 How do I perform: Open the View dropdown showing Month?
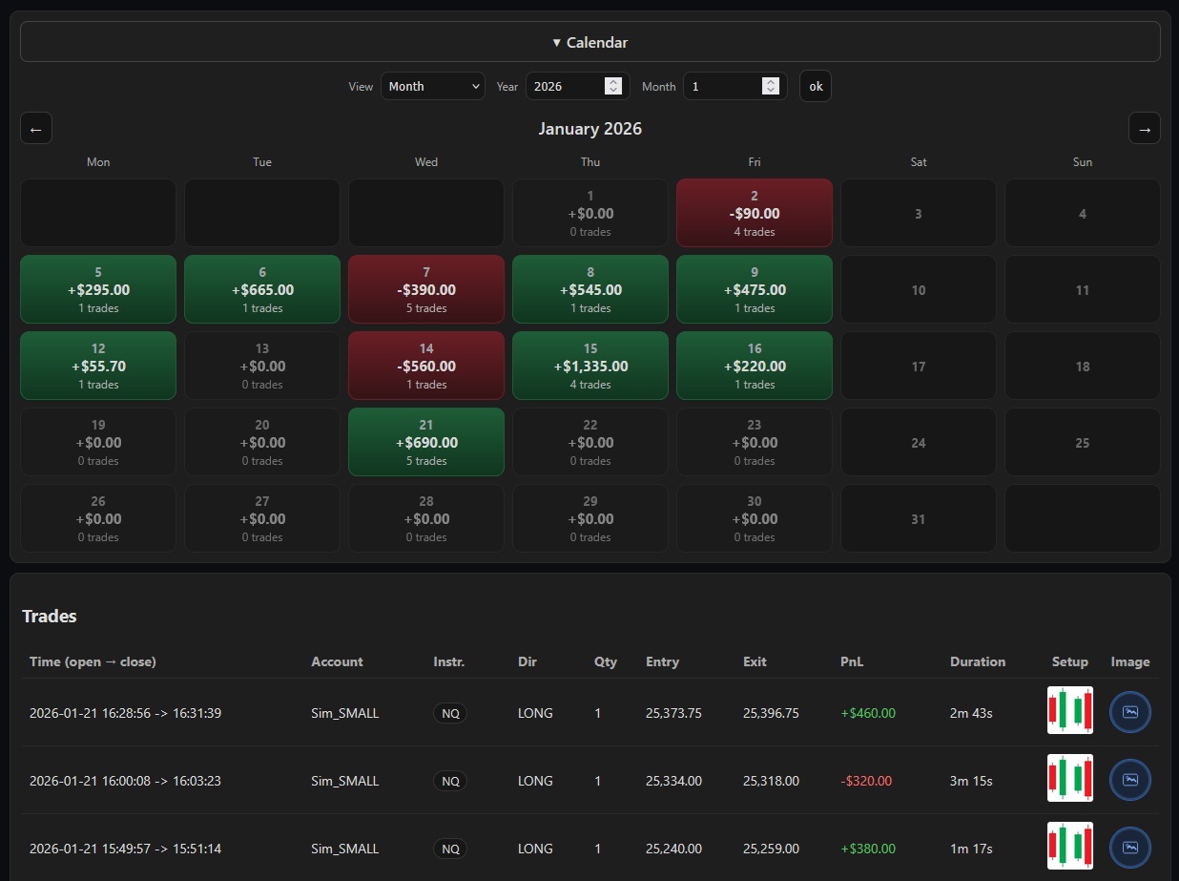(432, 86)
